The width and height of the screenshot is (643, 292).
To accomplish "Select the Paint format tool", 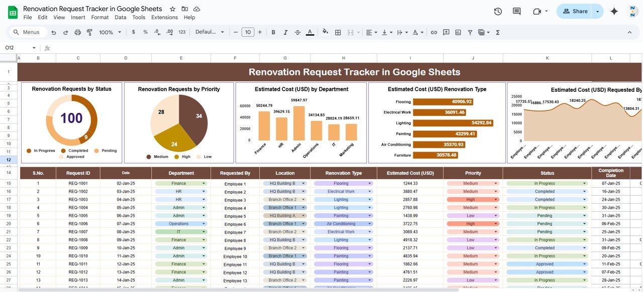I will pos(89,32).
